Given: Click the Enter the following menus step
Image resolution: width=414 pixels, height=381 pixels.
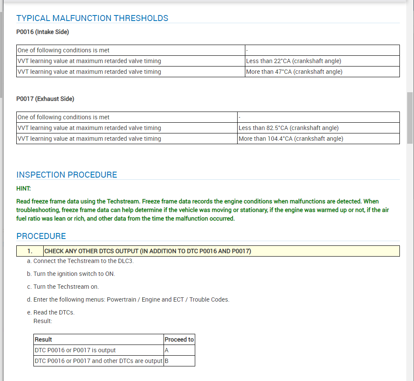Looking at the screenshot, I should pos(128,299).
